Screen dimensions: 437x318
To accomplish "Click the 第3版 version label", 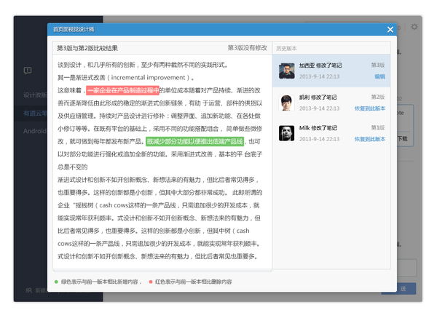I will pyautogui.click(x=377, y=65).
